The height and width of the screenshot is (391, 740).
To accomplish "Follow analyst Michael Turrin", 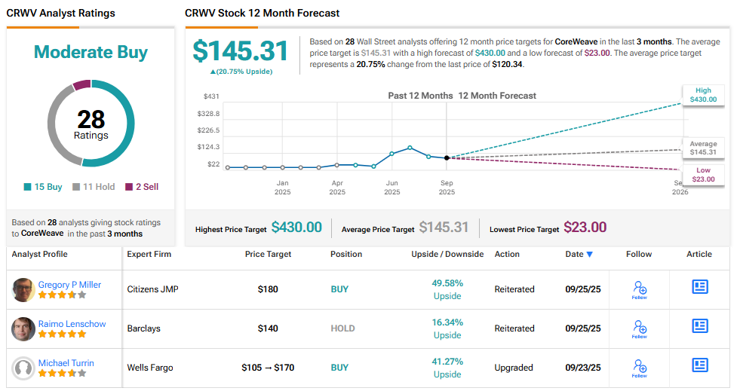I will coord(640,368).
